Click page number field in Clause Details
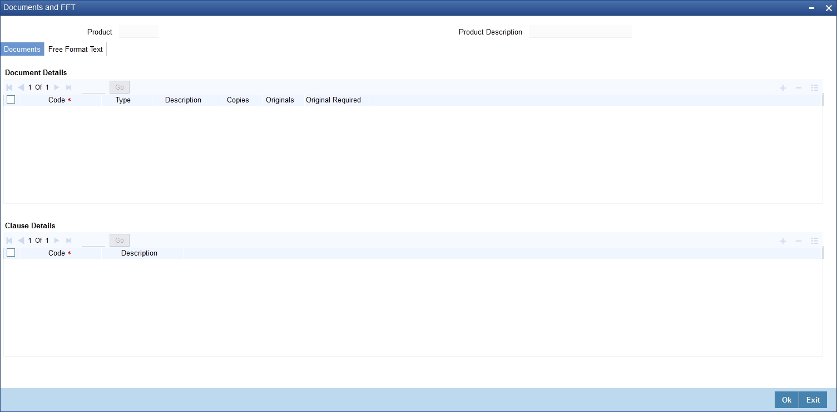The width and height of the screenshot is (837, 412). pyautogui.click(x=93, y=241)
